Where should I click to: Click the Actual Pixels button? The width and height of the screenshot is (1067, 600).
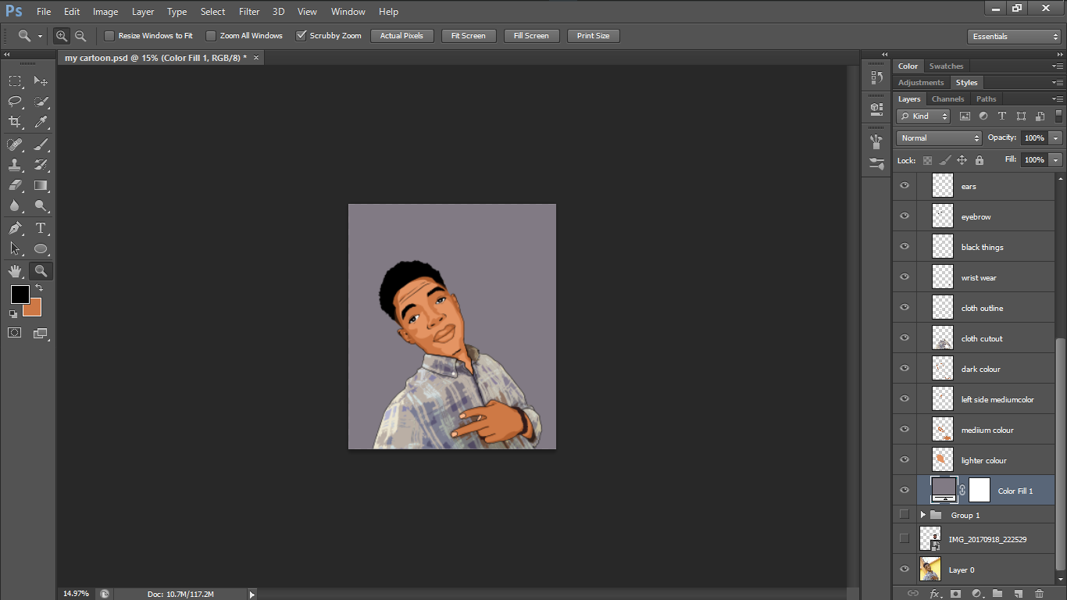(401, 36)
